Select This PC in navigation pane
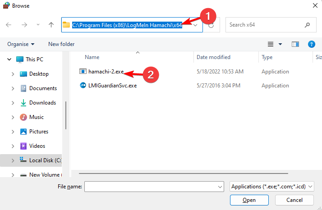The height and width of the screenshot is (210, 322). (34, 59)
